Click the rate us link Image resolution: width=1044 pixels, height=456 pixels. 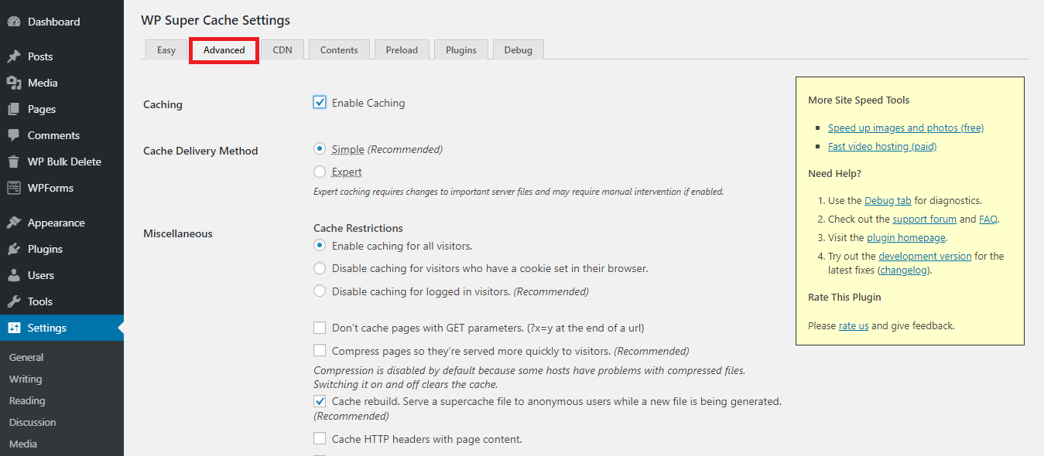click(x=854, y=325)
